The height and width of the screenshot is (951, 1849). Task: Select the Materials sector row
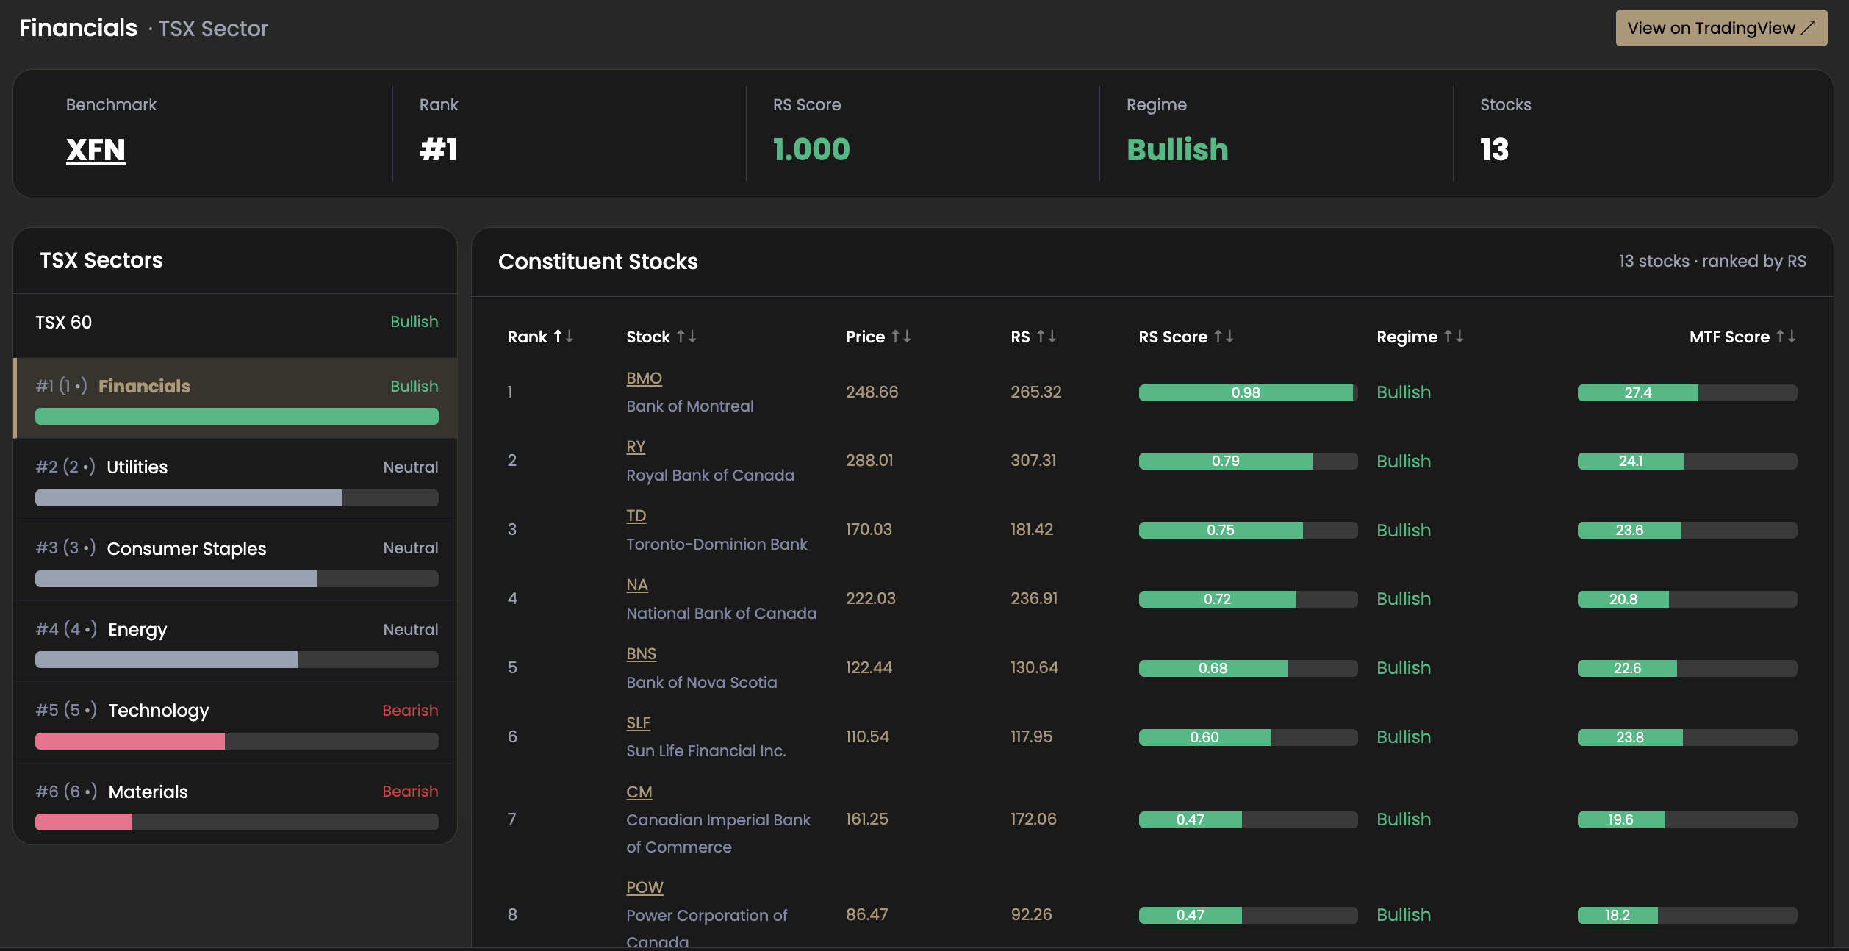click(x=236, y=804)
